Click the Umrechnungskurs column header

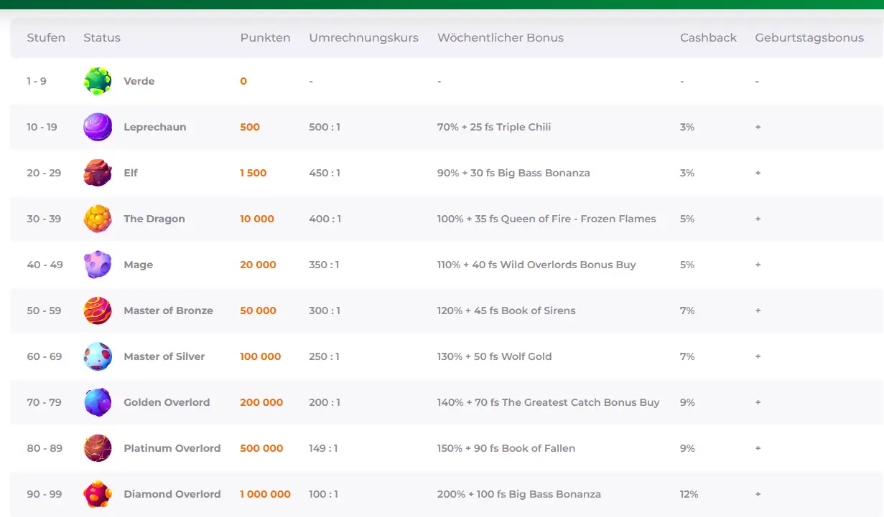[x=364, y=38]
